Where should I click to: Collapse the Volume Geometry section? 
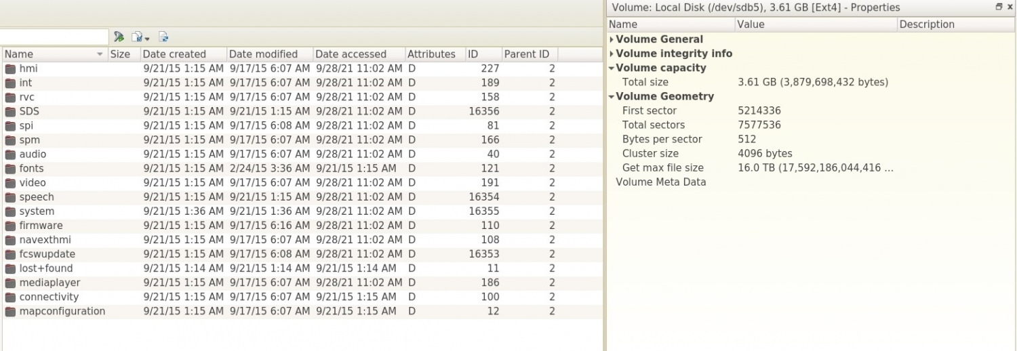coord(612,96)
